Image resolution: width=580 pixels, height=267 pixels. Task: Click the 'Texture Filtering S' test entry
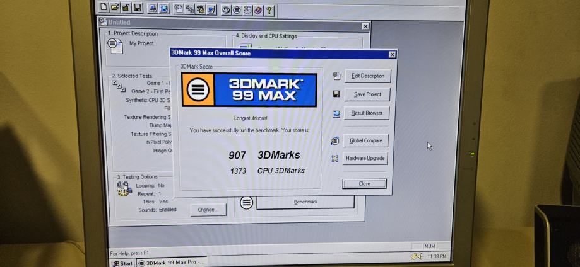point(151,133)
